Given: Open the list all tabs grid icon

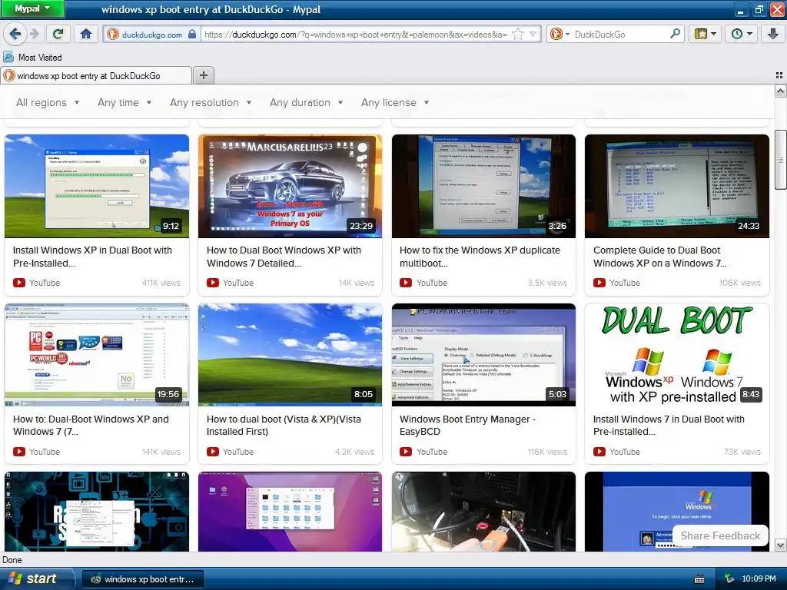Looking at the screenshot, I should [x=779, y=75].
